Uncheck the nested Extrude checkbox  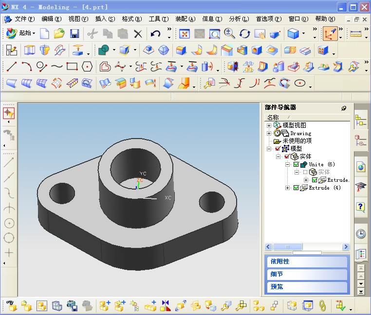315,180
